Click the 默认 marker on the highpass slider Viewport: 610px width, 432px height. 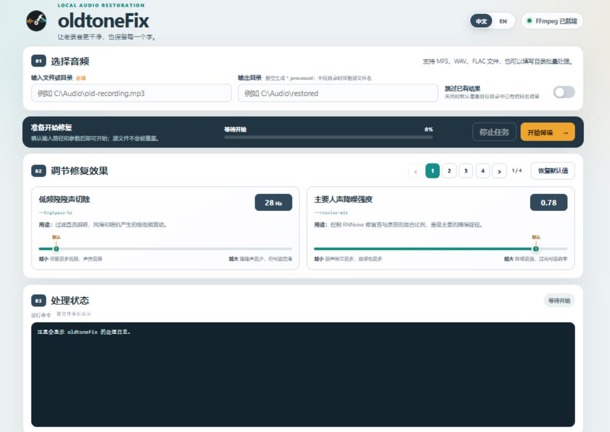[x=57, y=237]
